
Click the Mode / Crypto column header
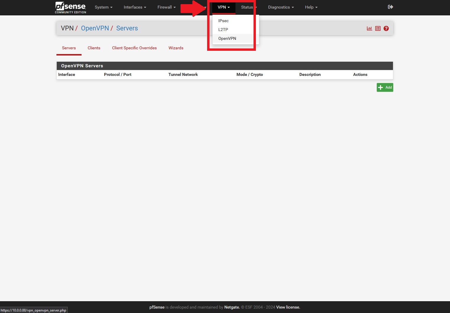pyautogui.click(x=250, y=74)
